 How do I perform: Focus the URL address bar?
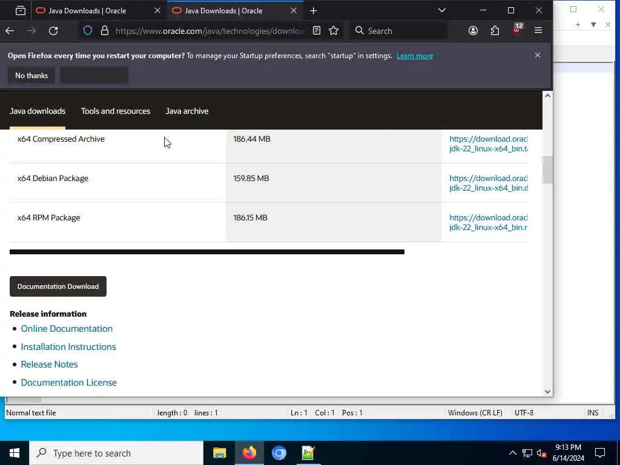pyautogui.click(x=209, y=31)
